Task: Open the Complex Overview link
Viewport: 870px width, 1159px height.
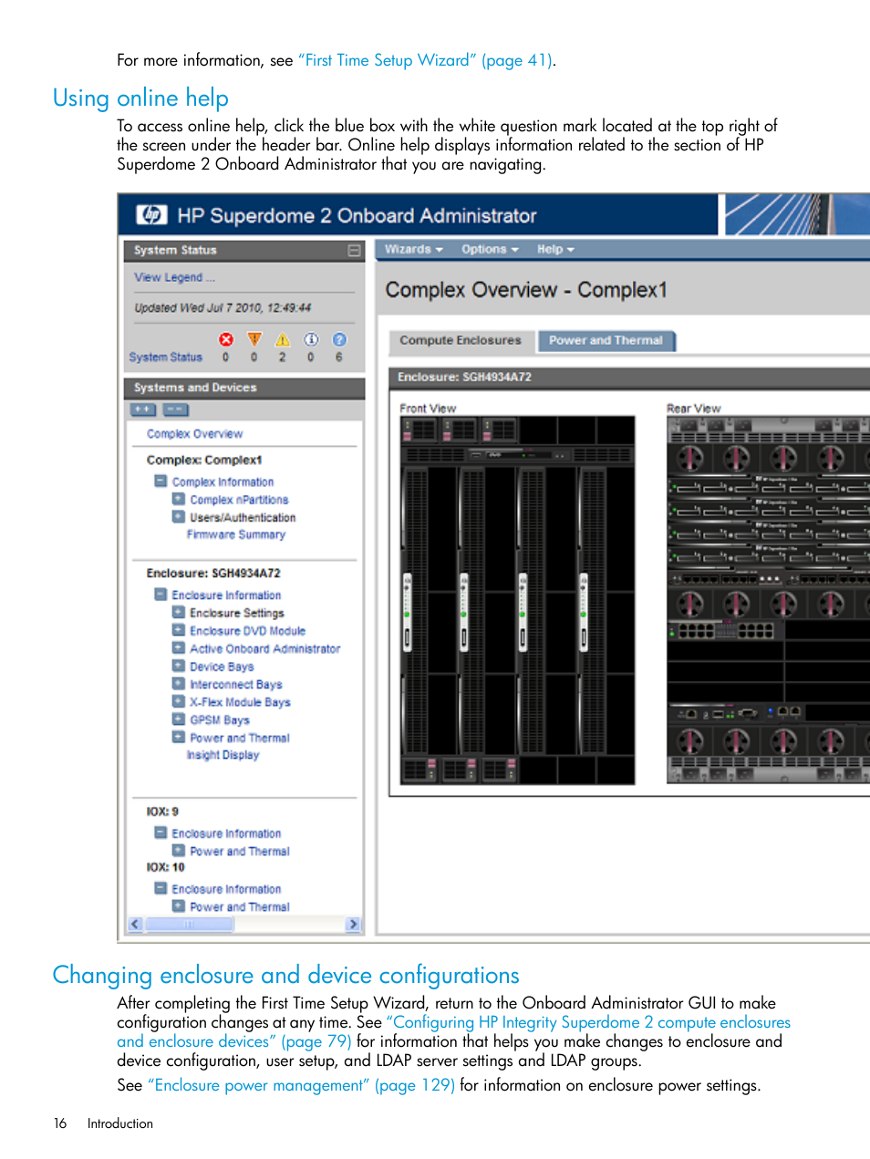Action: click(x=194, y=434)
